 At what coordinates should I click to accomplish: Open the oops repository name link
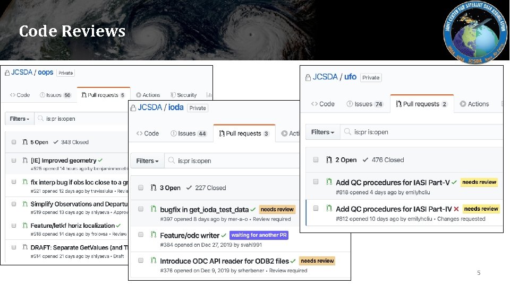point(45,73)
